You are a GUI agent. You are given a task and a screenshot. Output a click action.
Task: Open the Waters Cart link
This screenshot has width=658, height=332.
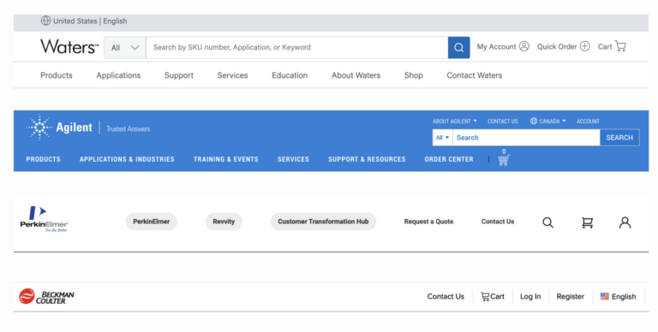(612, 46)
